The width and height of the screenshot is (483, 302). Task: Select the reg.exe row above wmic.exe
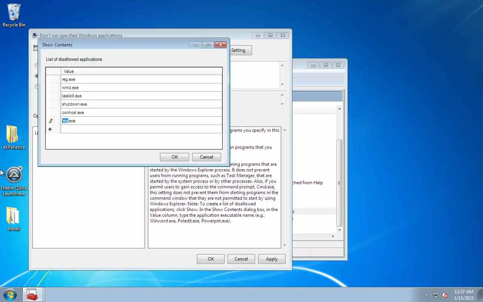point(142,79)
